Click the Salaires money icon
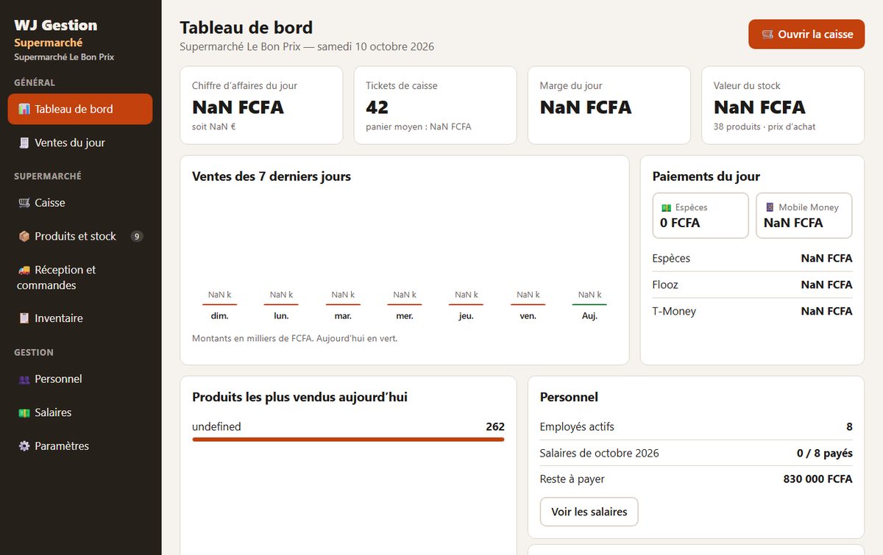 (24, 412)
